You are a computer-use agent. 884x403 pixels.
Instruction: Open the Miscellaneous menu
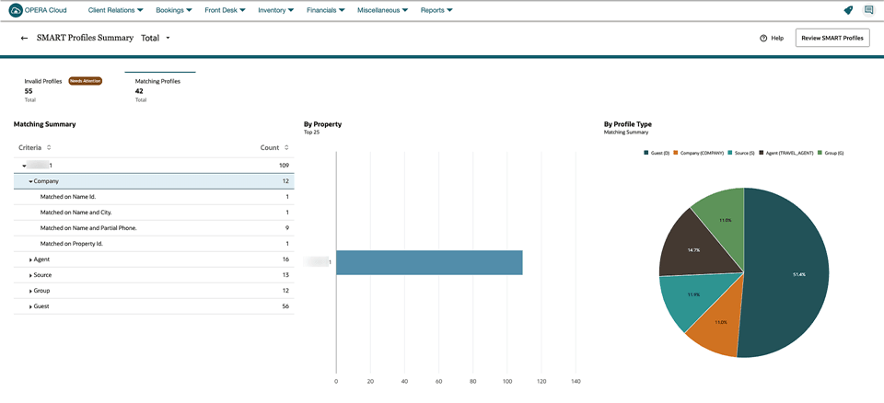pos(383,10)
